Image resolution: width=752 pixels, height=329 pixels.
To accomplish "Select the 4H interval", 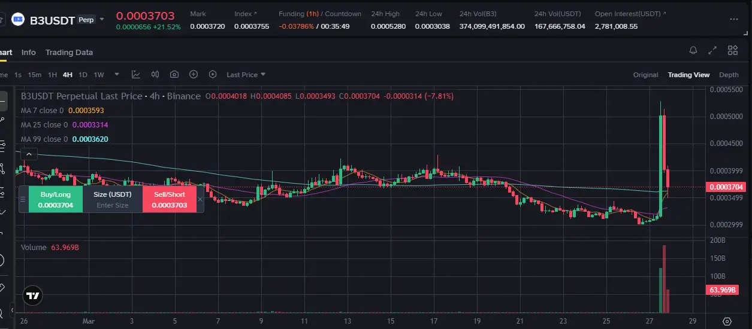I will click(67, 75).
